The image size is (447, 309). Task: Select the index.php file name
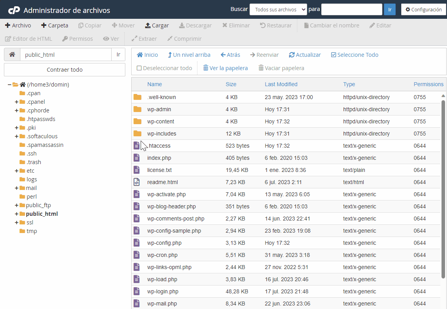(x=159, y=158)
